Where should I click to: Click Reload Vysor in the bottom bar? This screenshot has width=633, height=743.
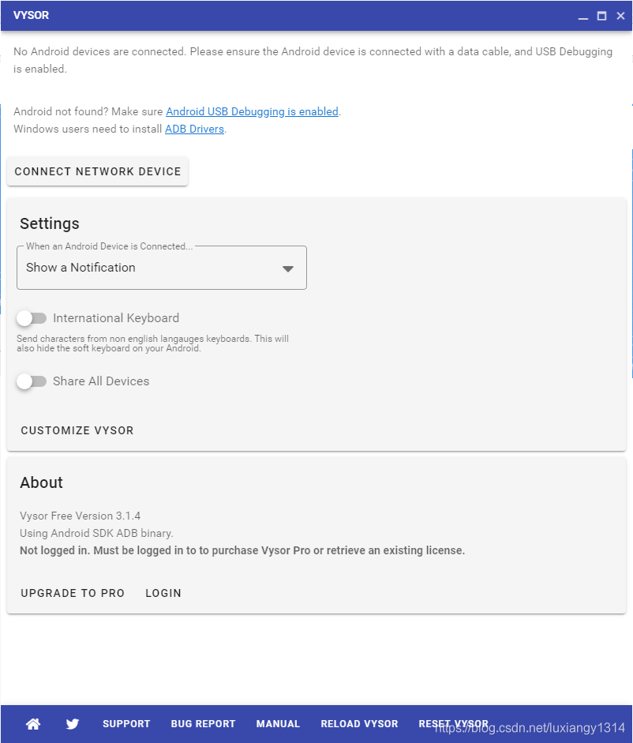[359, 723]
